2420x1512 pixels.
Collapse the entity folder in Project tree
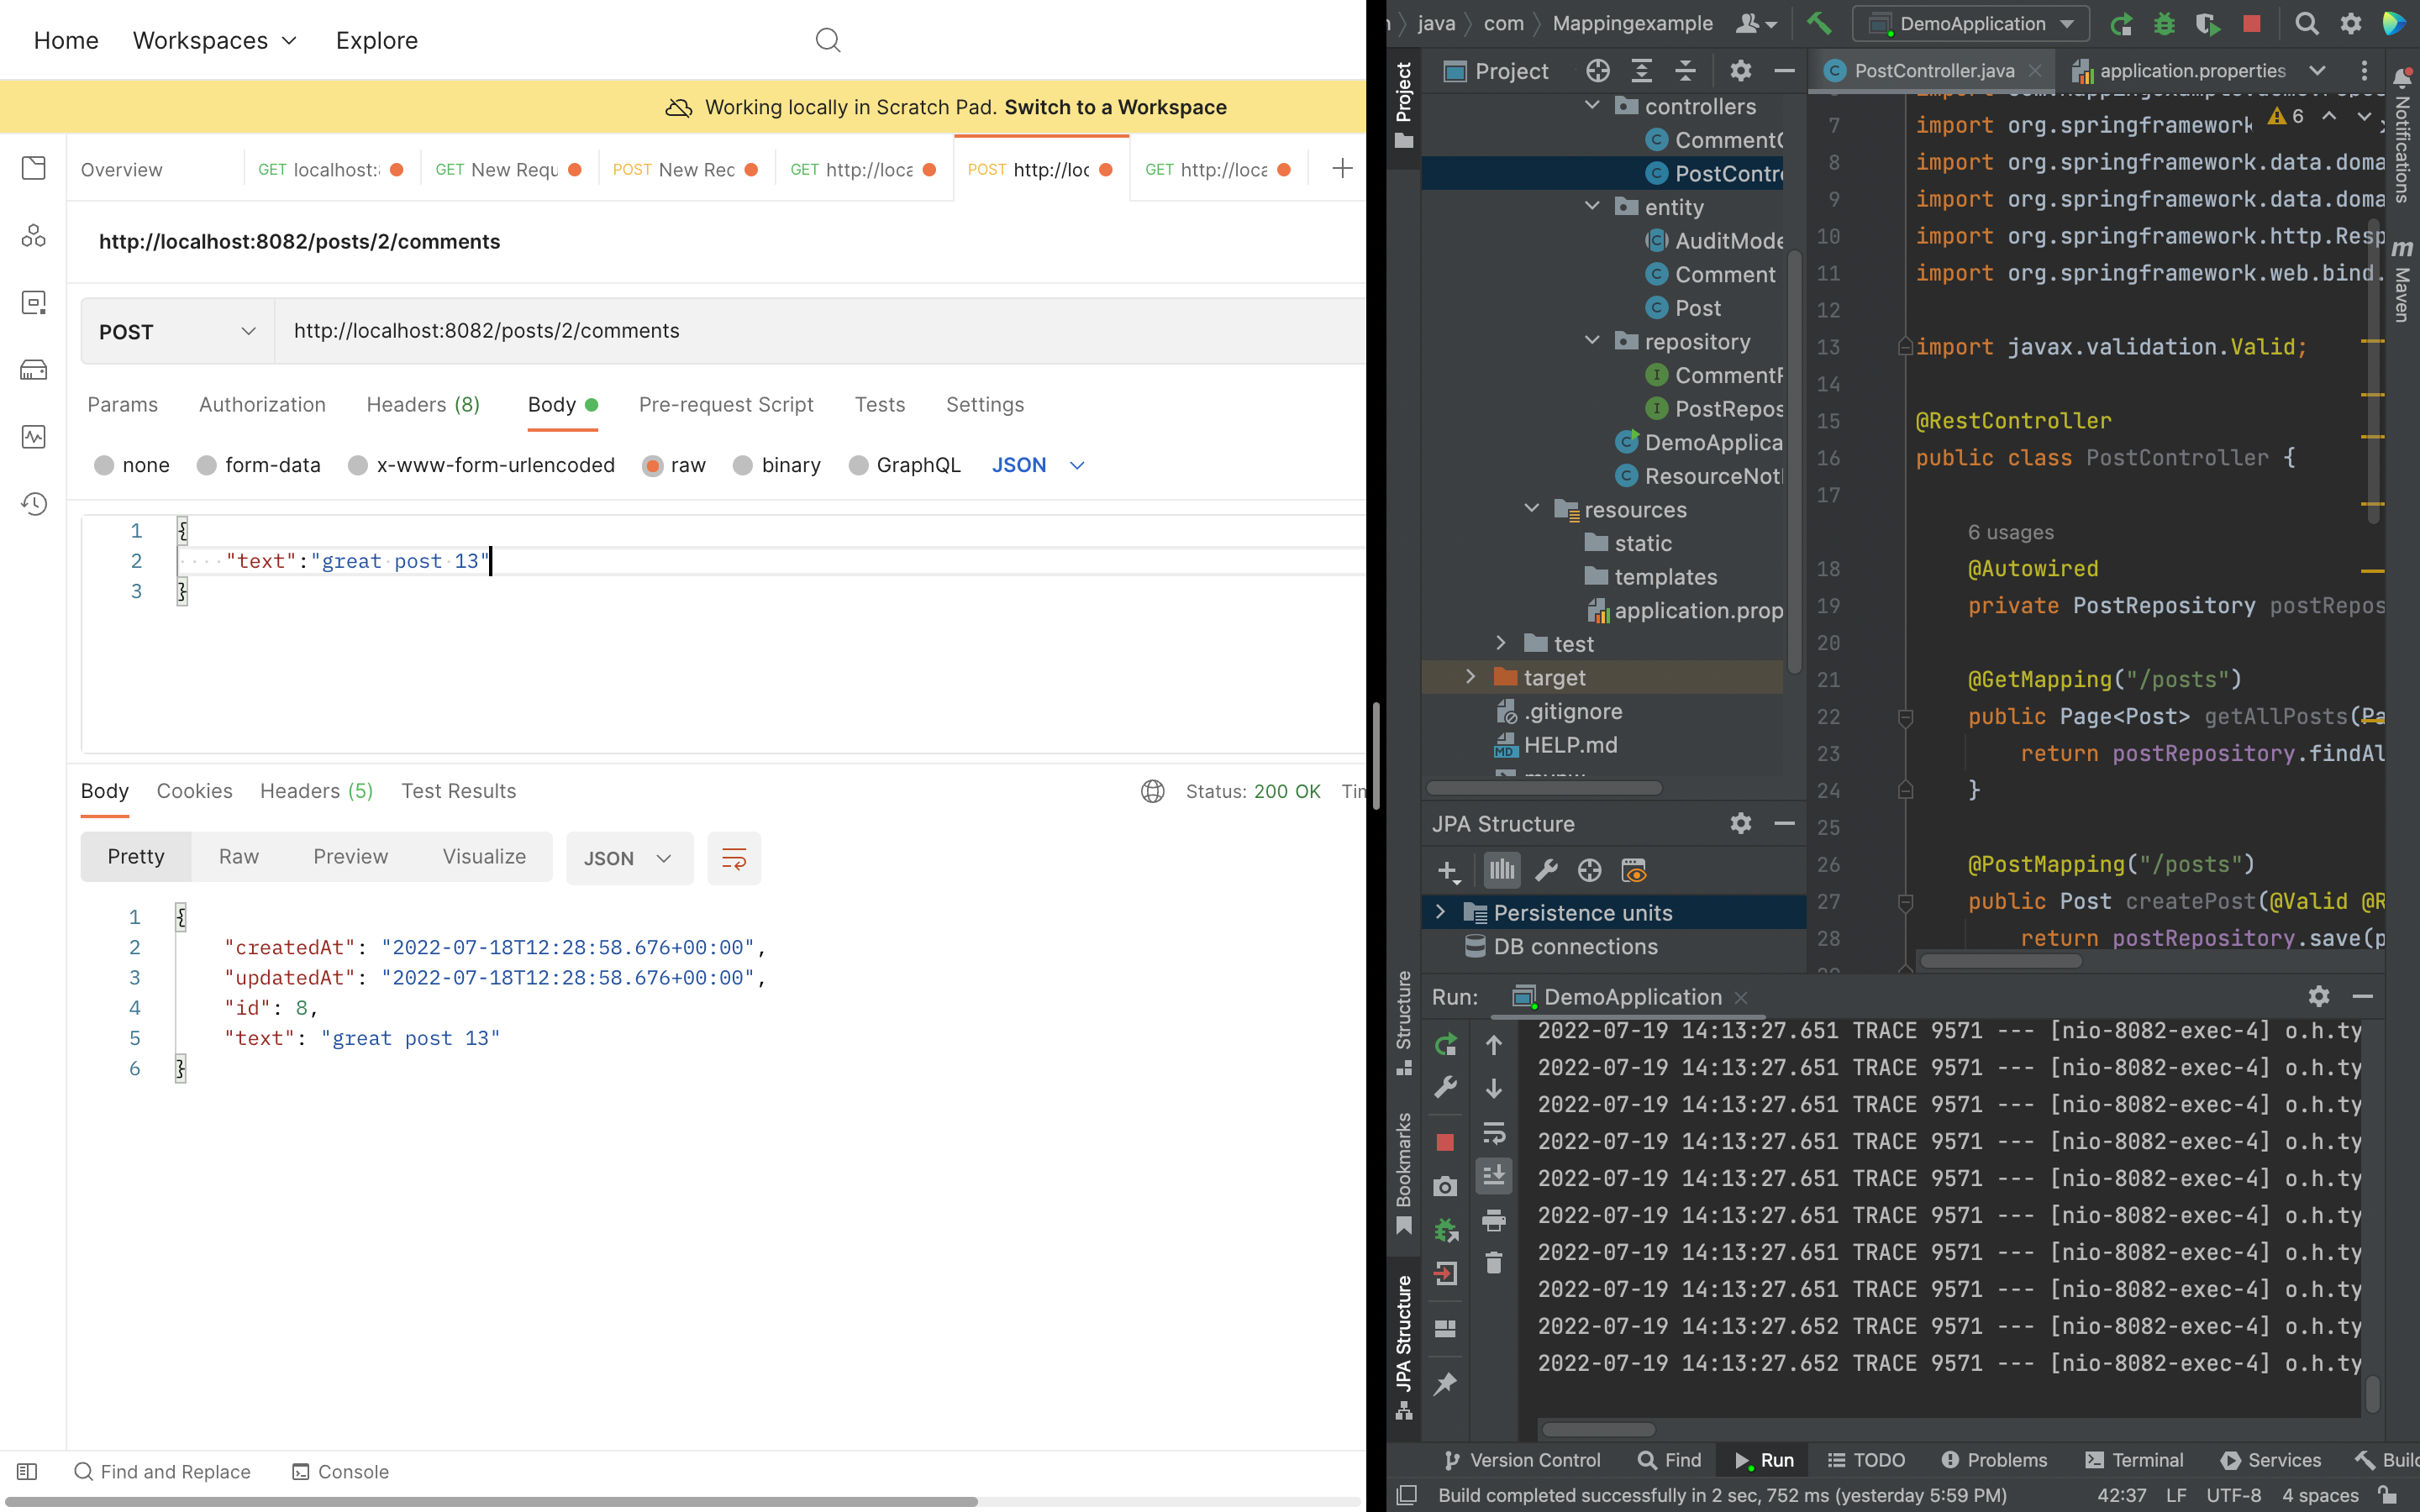(x=1591, y=207)
